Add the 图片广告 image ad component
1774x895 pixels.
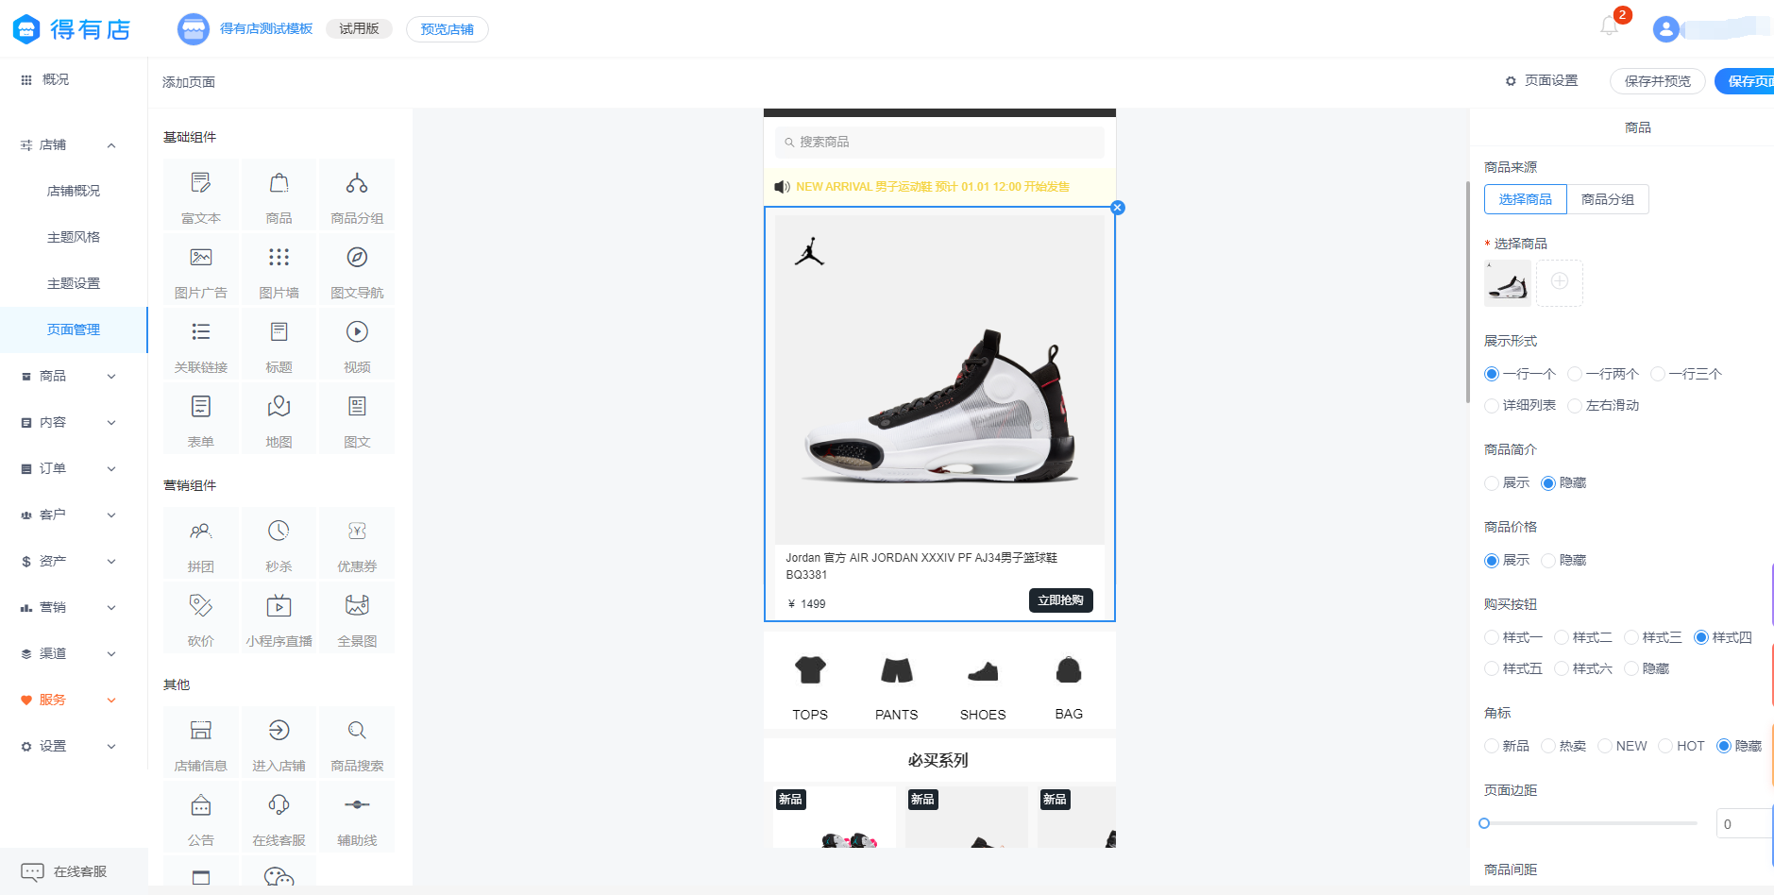[x=201, y=270]
